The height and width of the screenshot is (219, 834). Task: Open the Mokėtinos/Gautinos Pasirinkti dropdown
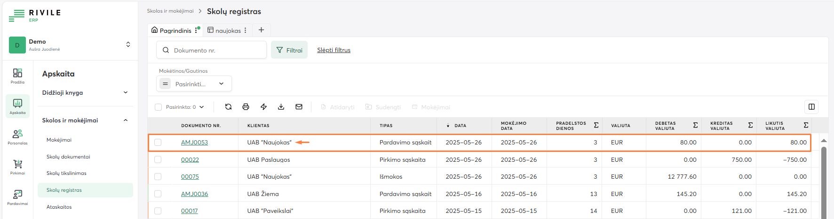point(194,84)
